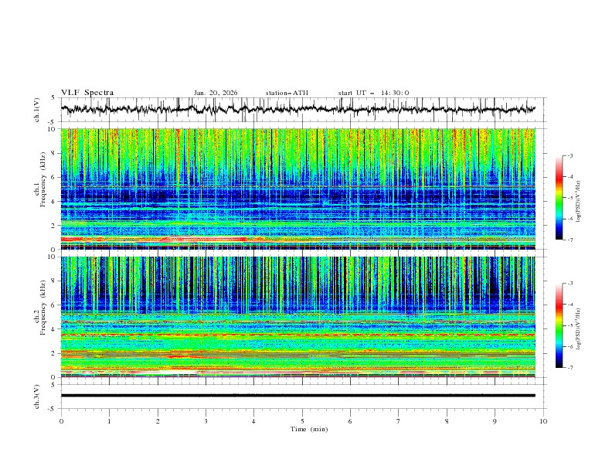Click the "Time (min)" x-axis label
The width and height of the screenshot is (612, 473).
pos(309,429)
